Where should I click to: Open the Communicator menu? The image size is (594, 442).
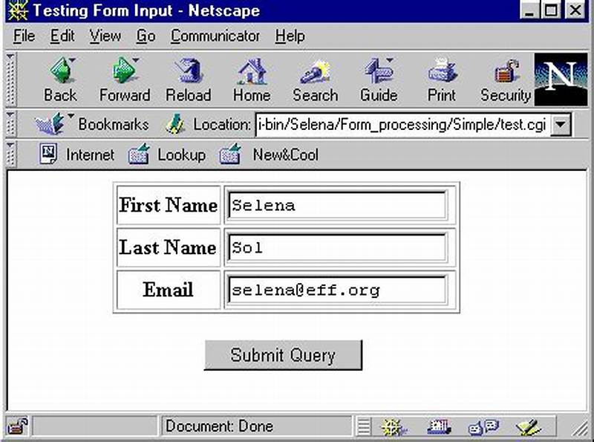coord(215,36)
